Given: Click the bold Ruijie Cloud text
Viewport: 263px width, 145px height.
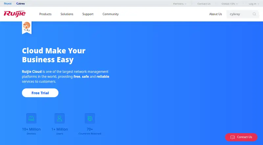Looking at the screenshot, I should tap(32, 72).
